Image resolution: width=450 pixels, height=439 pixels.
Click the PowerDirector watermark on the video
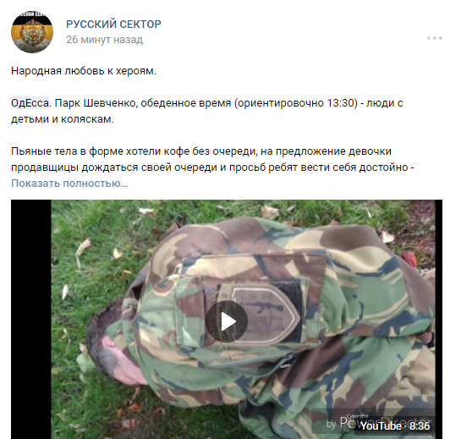click(386, 422)
